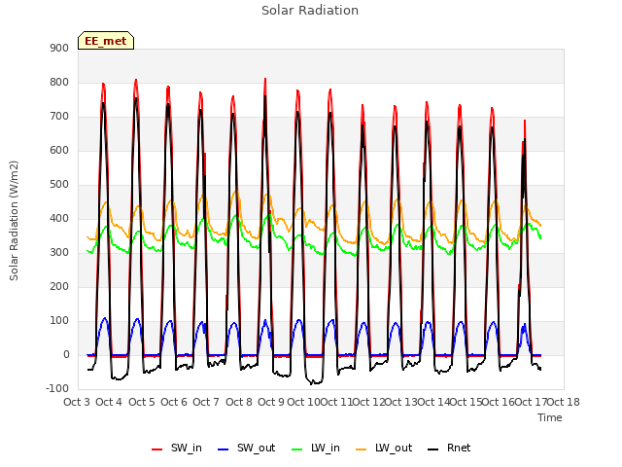Viewport: 622px width, 467px height.
Task: Click the Oct 10 x-axis date label
Action: coord(303,402)
